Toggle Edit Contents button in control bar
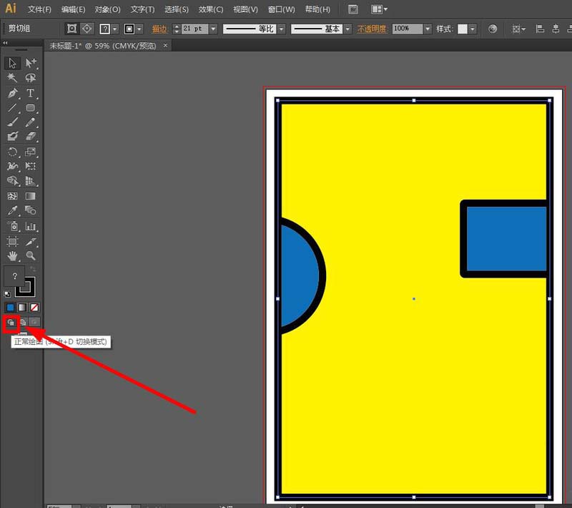The width and height of the screenshot is (572, 508). tap(87, 29)
